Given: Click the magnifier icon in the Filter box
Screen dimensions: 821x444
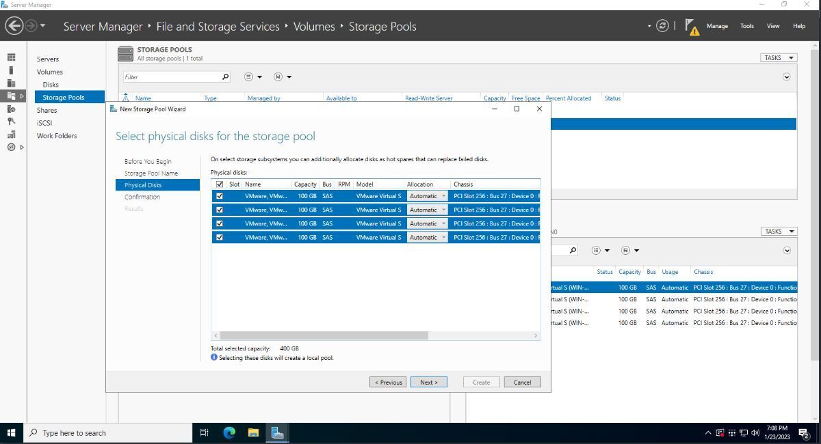Looking at the screenshot, I should pos(225,77).
